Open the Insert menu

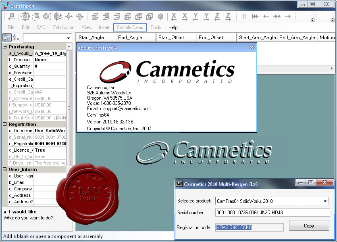[x=104, y=27]
